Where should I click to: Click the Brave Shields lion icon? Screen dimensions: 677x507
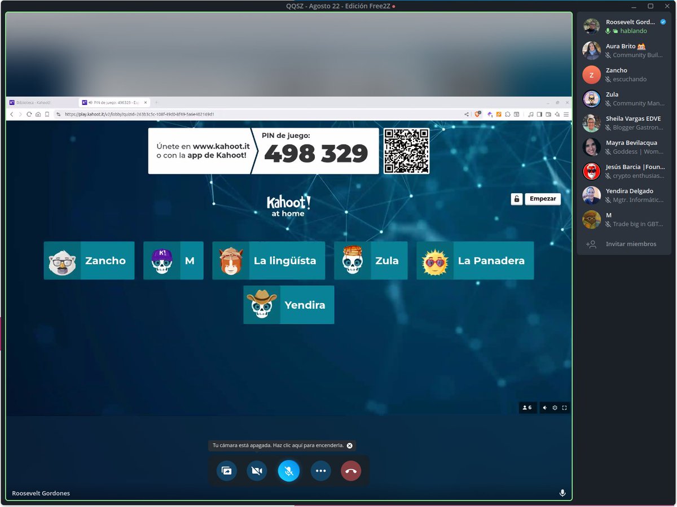pos(477,114)
